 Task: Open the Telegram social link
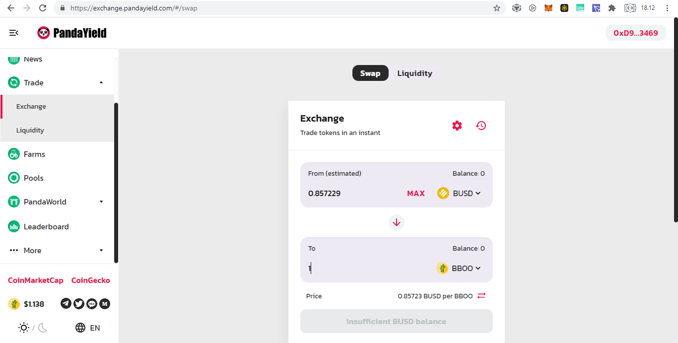66,304
